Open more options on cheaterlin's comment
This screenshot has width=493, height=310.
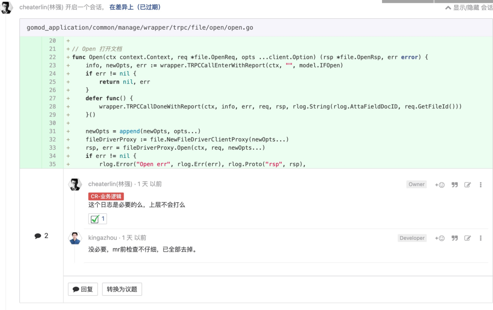(480, 184)
